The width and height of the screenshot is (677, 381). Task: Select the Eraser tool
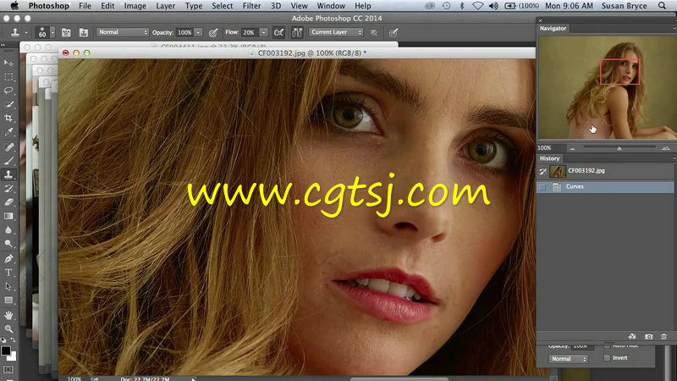[x=8, y=202]
